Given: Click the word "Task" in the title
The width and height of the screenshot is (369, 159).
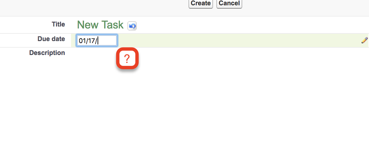Looking at the screenshot, I should (x=112, y=25).
